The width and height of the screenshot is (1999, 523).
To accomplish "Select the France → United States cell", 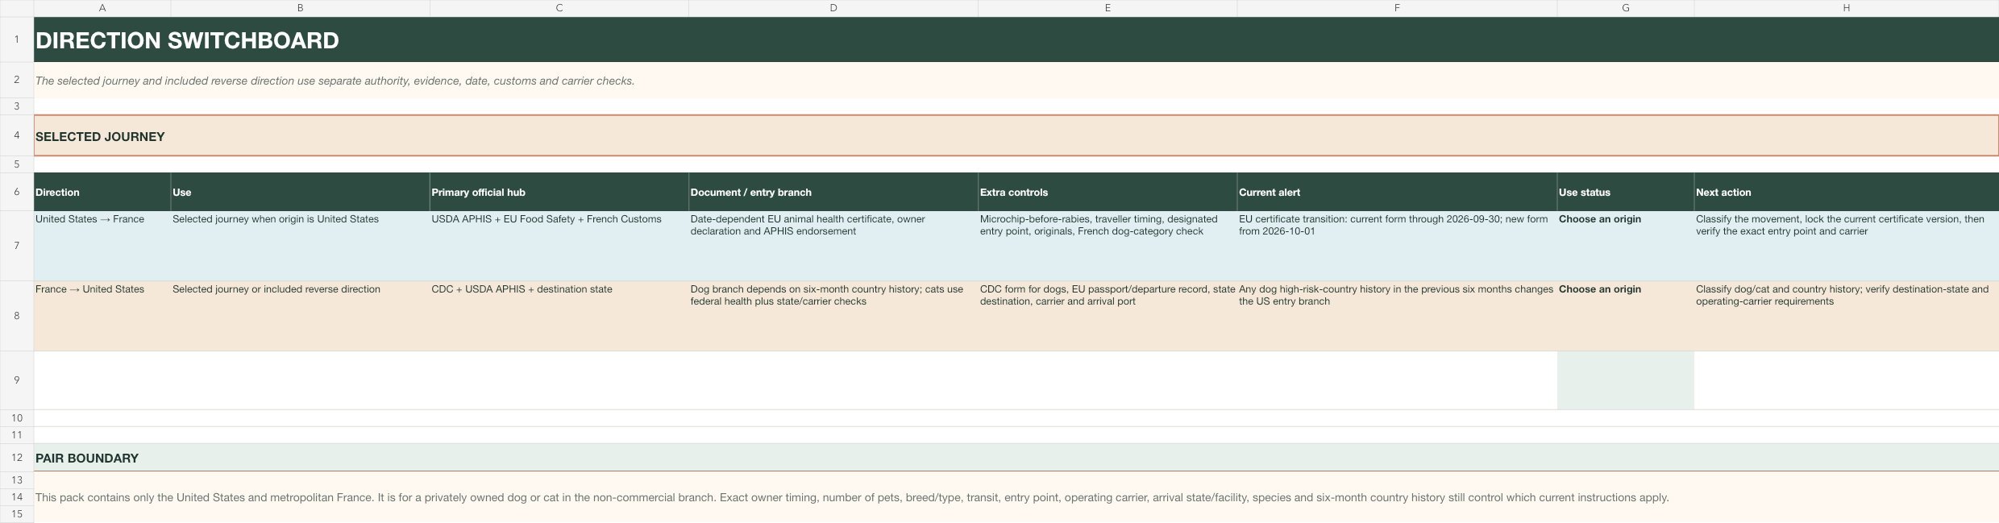I will tap(102, 316).
